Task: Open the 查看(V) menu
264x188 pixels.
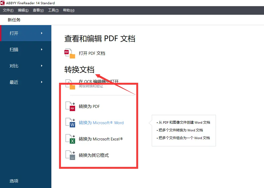Action: [x=38, y=10]
